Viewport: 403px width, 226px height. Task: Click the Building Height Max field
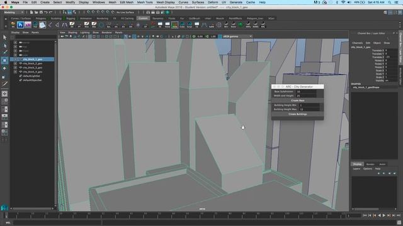point(309,109)
